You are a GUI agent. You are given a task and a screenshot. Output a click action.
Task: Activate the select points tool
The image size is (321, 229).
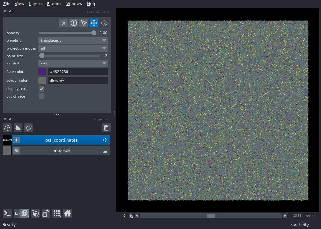(x=84, y=23)
